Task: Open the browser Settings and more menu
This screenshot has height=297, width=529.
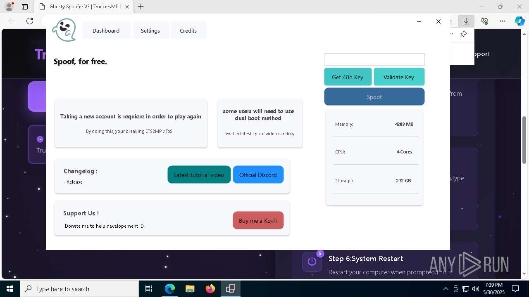Action: coord(503,21)
